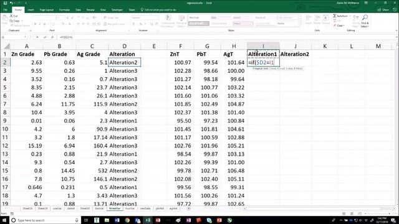Open the Clipboard group dialog launcher

click(x=31, y=30)
